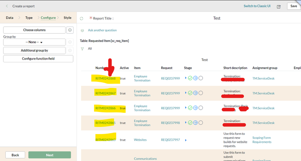This screenshot has height=161, width=301.
Task: Click the All filter breadcrumb
Action: (90, 49)
